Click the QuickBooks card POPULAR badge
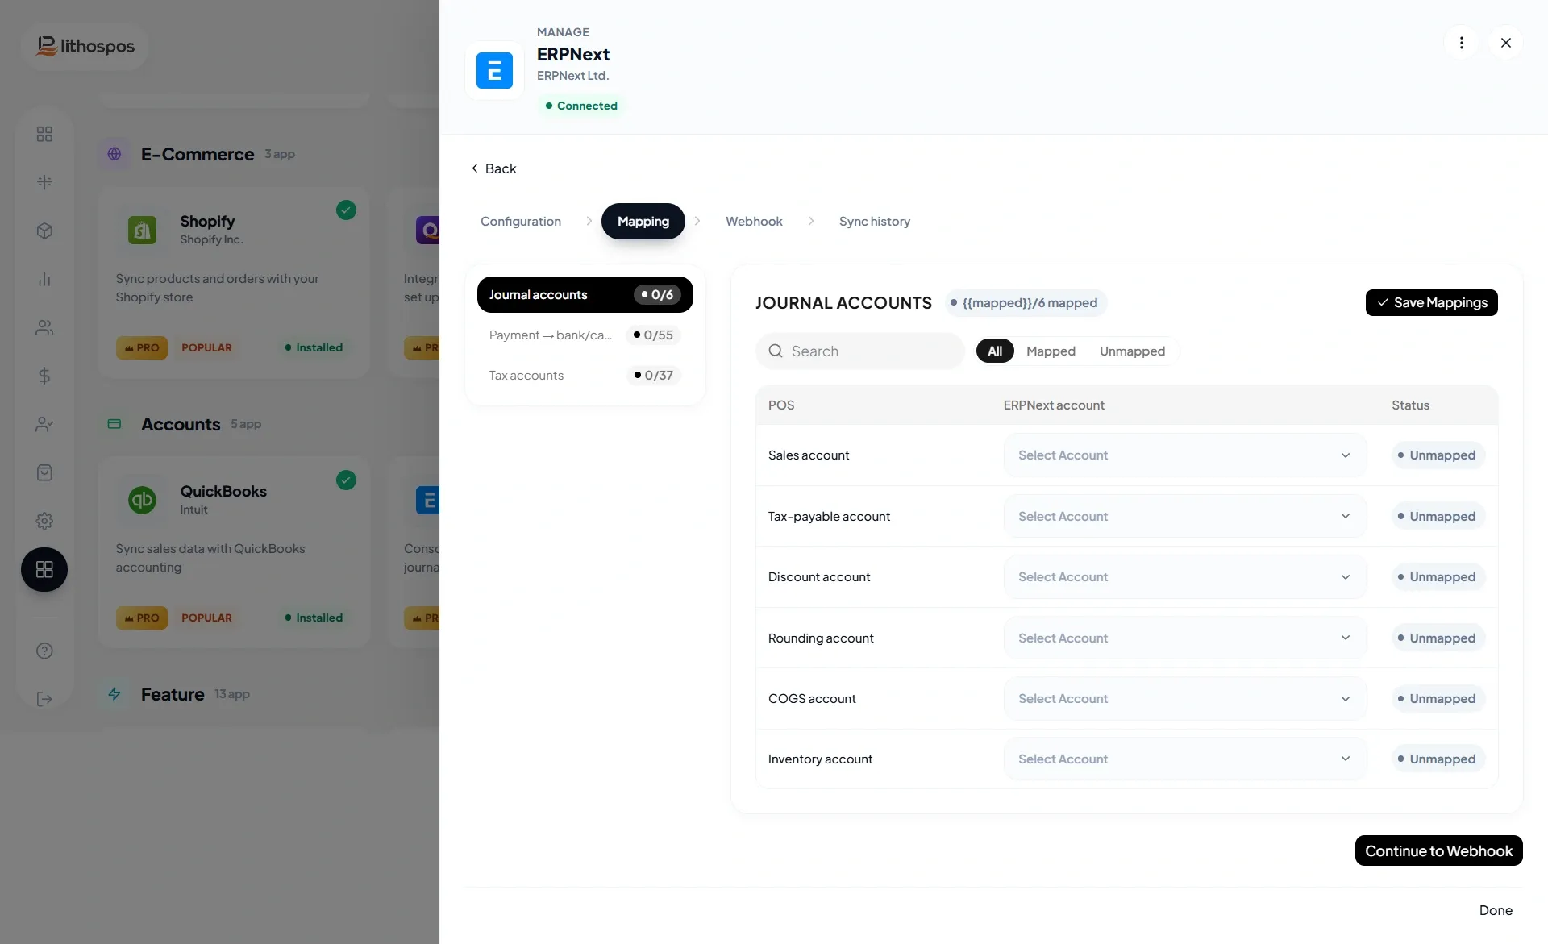Image resolution: width=1548 pixels, height=944 pixels. [206, 618]
